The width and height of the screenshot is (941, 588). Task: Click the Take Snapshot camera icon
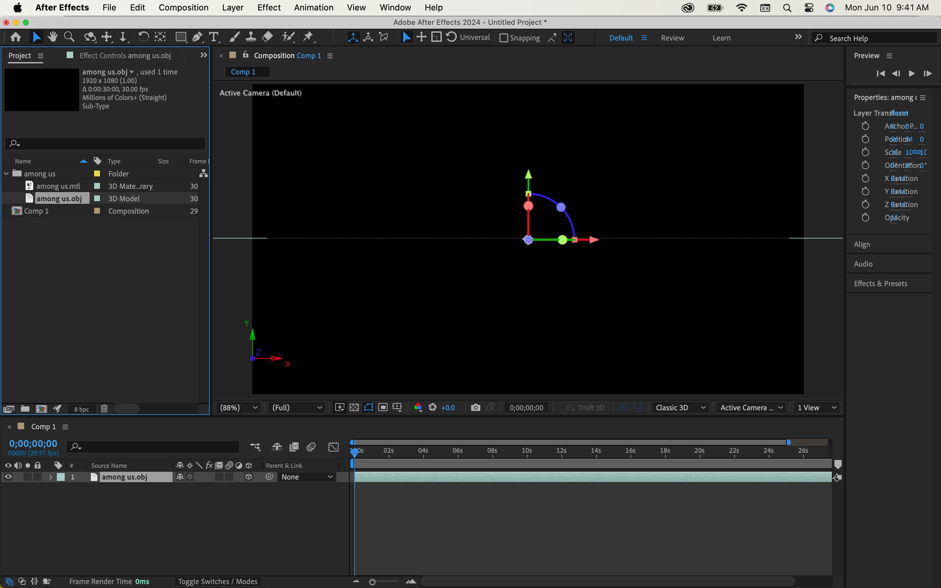(x=475, y=408)
